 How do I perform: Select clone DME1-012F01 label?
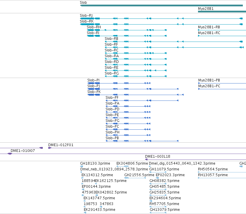coord(61,145)
